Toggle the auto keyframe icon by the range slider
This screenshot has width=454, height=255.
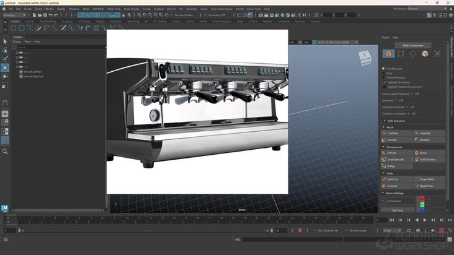tap(442, 230)
